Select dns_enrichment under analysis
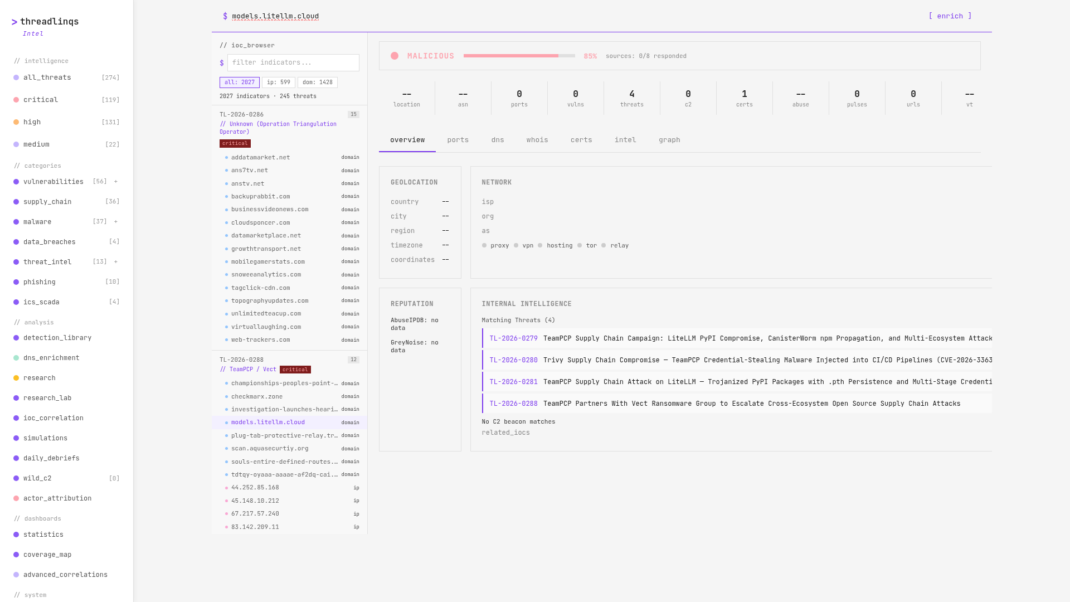Image resolution: width=1070 pixels, height=602 pixels. (51, 357)
